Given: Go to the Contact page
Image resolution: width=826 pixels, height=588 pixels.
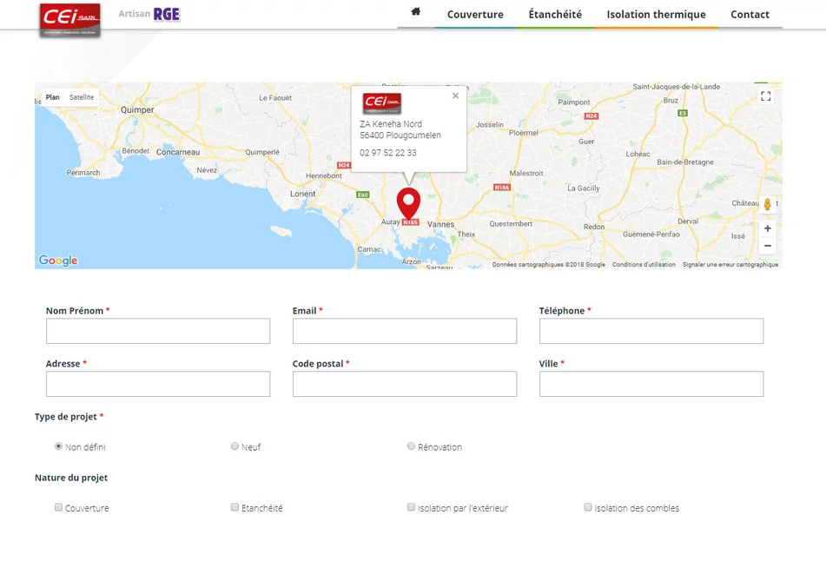Looking at the screenshot, I should click(x=750, y=15).
